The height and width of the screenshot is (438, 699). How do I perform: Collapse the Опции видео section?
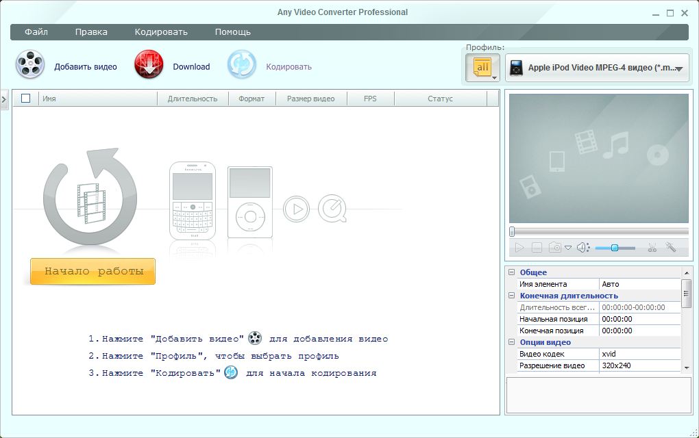click(511, 342)
